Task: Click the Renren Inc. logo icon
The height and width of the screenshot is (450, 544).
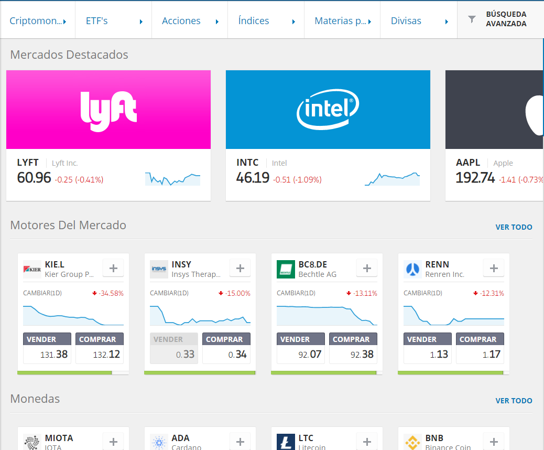Action: click(412, 270)
